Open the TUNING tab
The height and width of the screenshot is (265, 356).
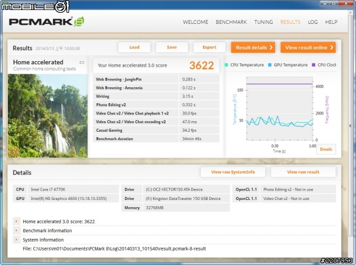coord(263,22)
